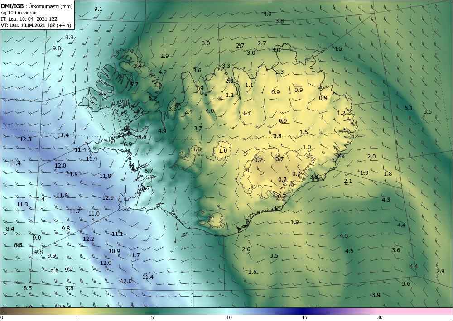The image size is (453, 321).
Task: Click the map value '12.3'
Action: tap(25, 139)
